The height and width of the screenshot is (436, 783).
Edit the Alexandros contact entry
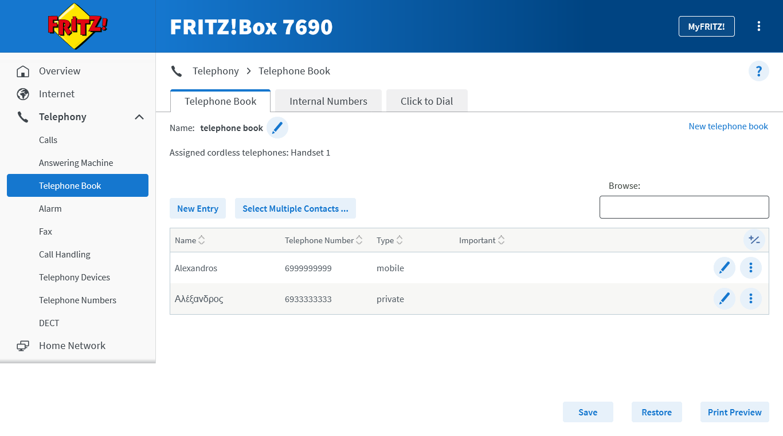coord(725,268)
